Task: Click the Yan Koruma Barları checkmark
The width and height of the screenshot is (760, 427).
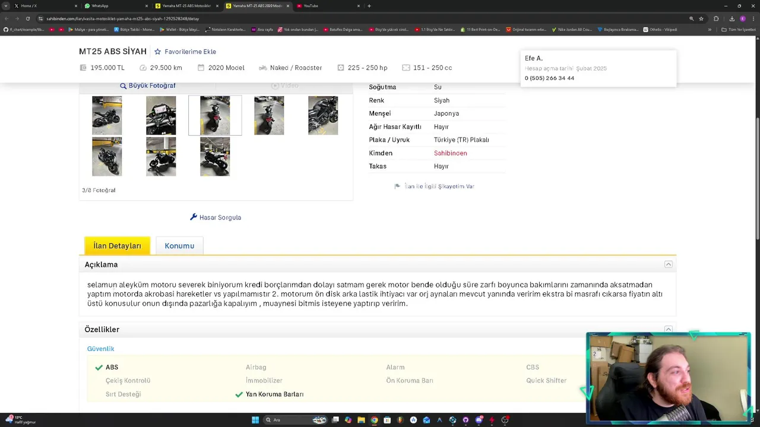Action: tap(239, 394)
